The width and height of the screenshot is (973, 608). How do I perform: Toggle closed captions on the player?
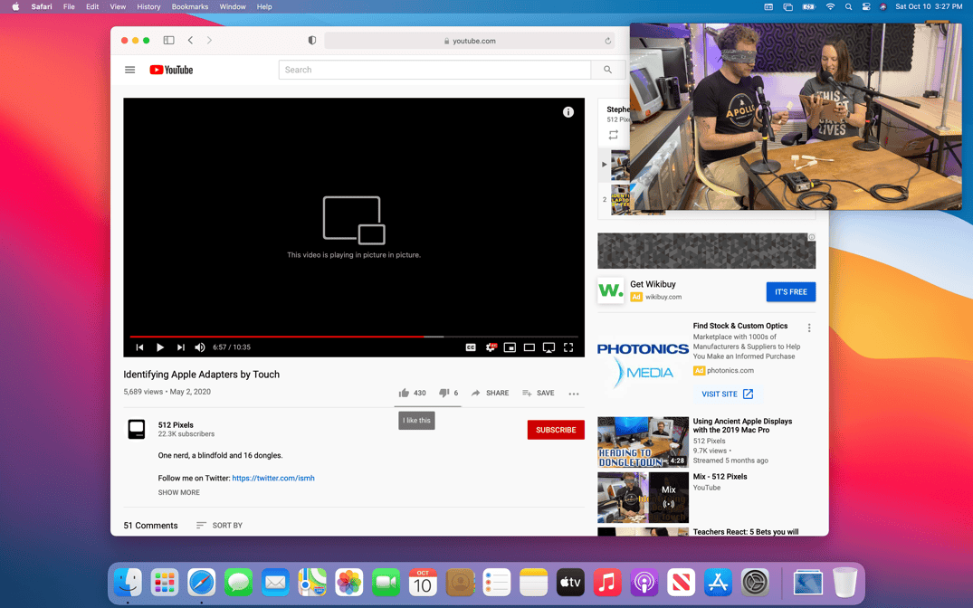471,347
